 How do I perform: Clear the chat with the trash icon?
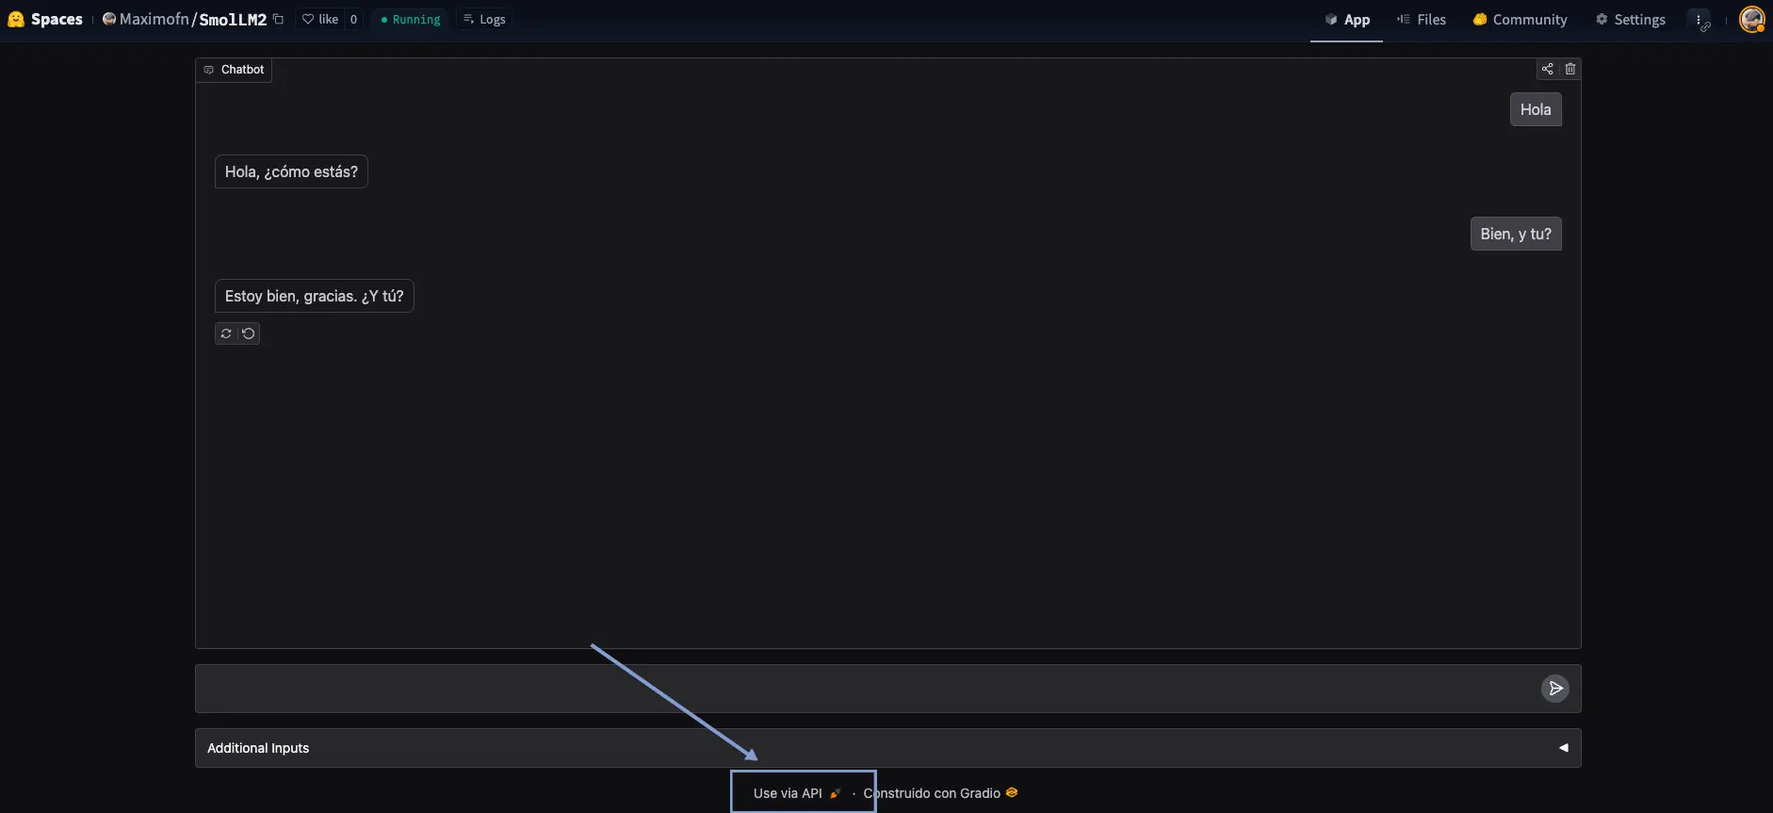pyautogui.click(x=1570, y=69)
